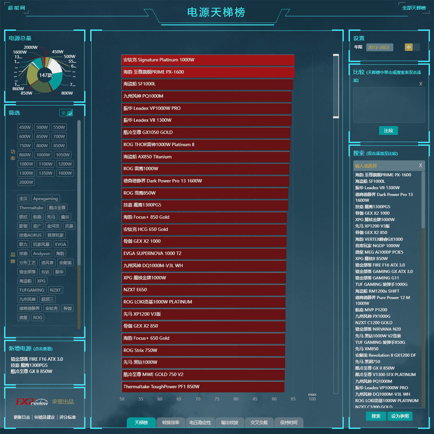The height and width of the screenshot is (434, 434).
Task: Select NZXT C1200 GOLD in search list
Action: [374, 323]
